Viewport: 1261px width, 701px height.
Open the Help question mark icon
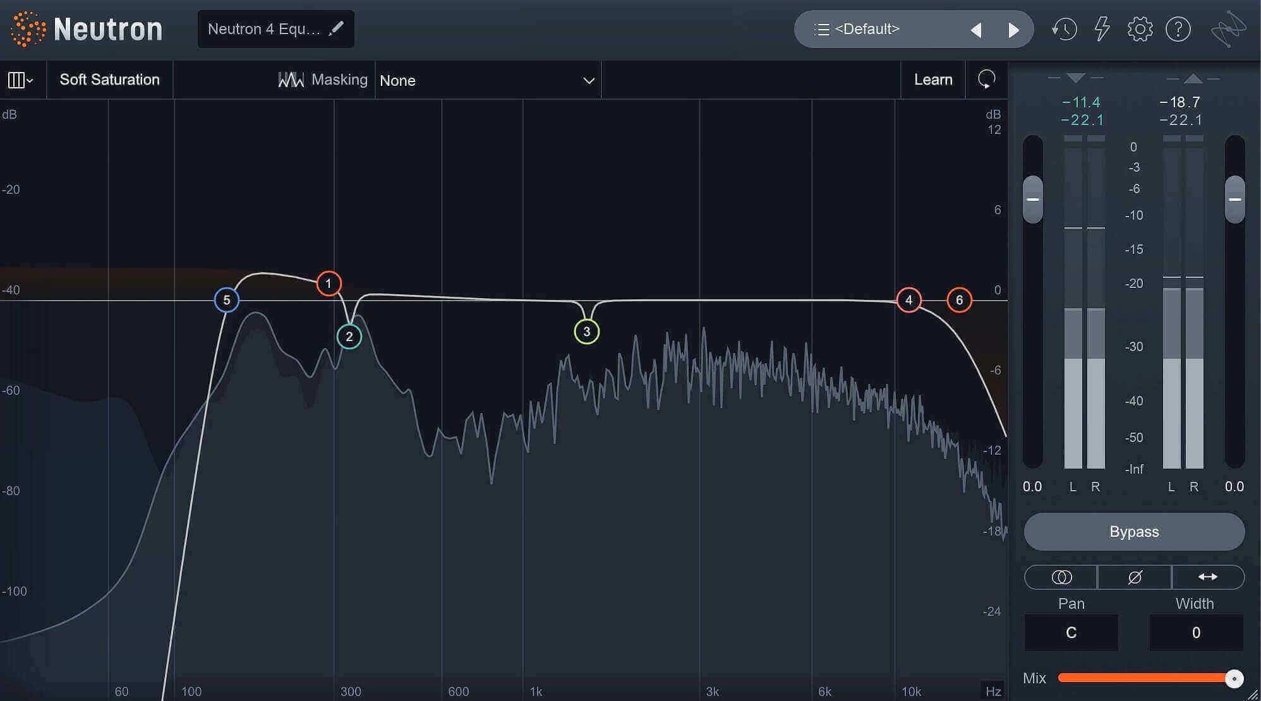pos(1178,29)
